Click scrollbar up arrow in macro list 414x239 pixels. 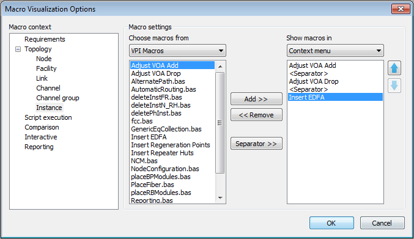(220, 67)
